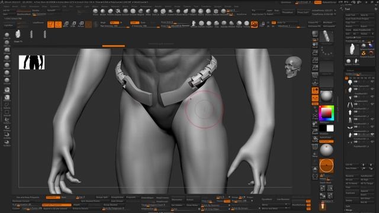The image size is (379, 213).
Task: Pick the Clay brush icon
Action: pyautogui.click(x=217, y=24)
